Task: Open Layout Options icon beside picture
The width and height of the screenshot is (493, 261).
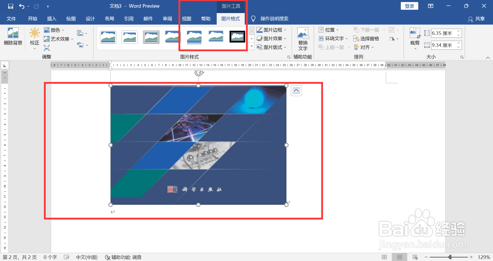Action: click(296, 91)
